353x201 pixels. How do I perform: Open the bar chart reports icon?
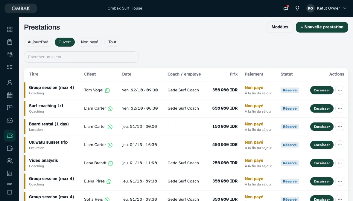[x=10, y=173]
